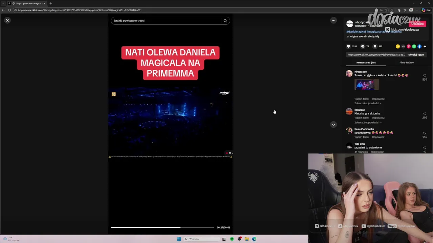Viewport: 433px width, 243px height.
Task: Save video with the bookmark icon
Action: click(375, 46)
